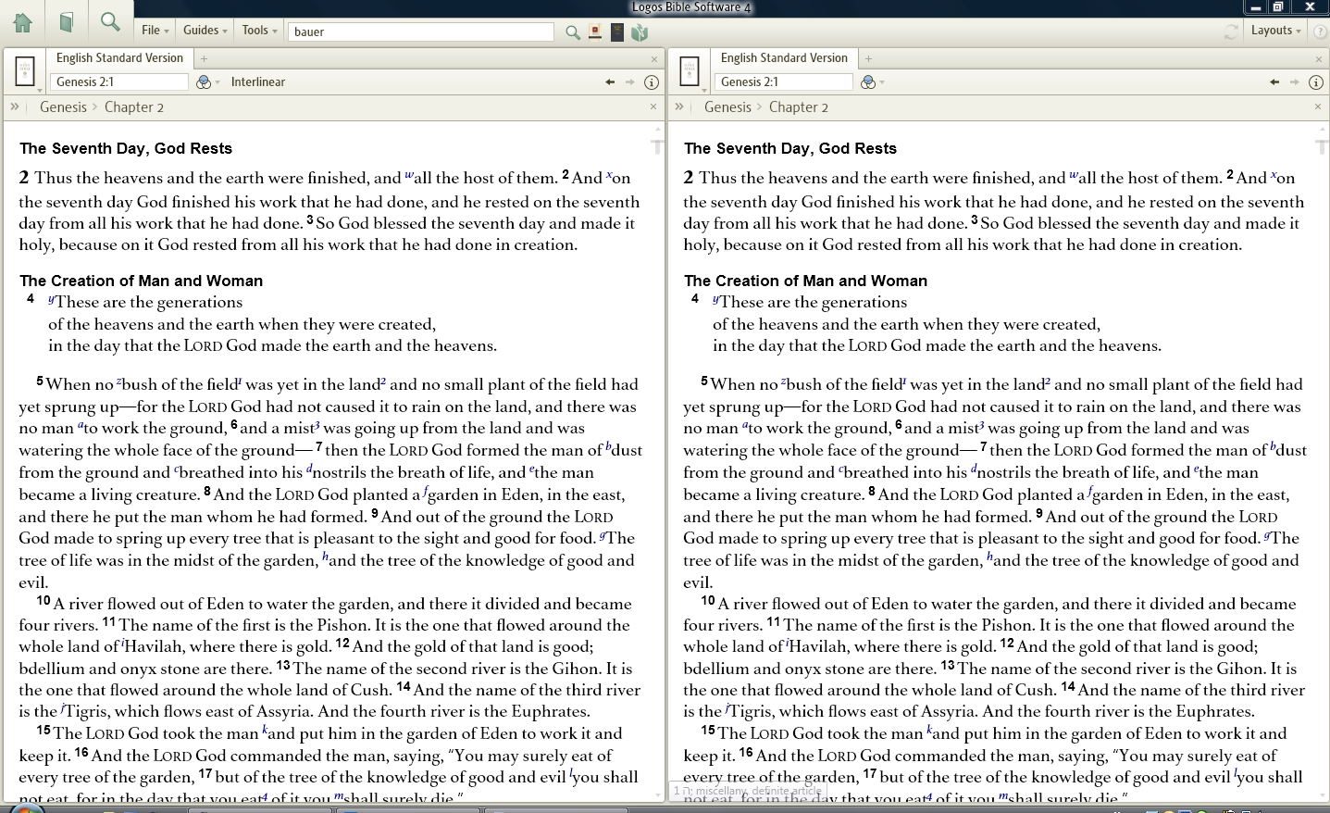
Task: Click the bauer search input field
Action: point(420,31)
